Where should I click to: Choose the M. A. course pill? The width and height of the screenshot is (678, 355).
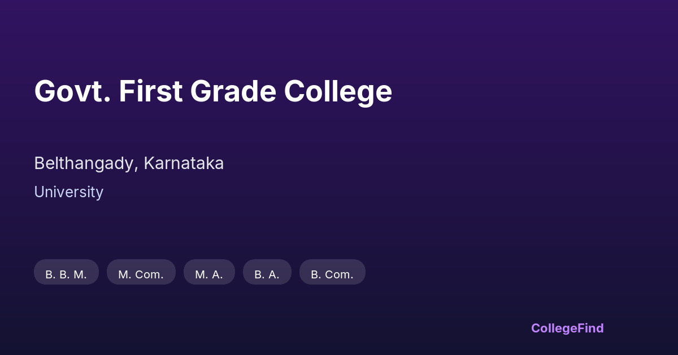[x=209, y=274]
